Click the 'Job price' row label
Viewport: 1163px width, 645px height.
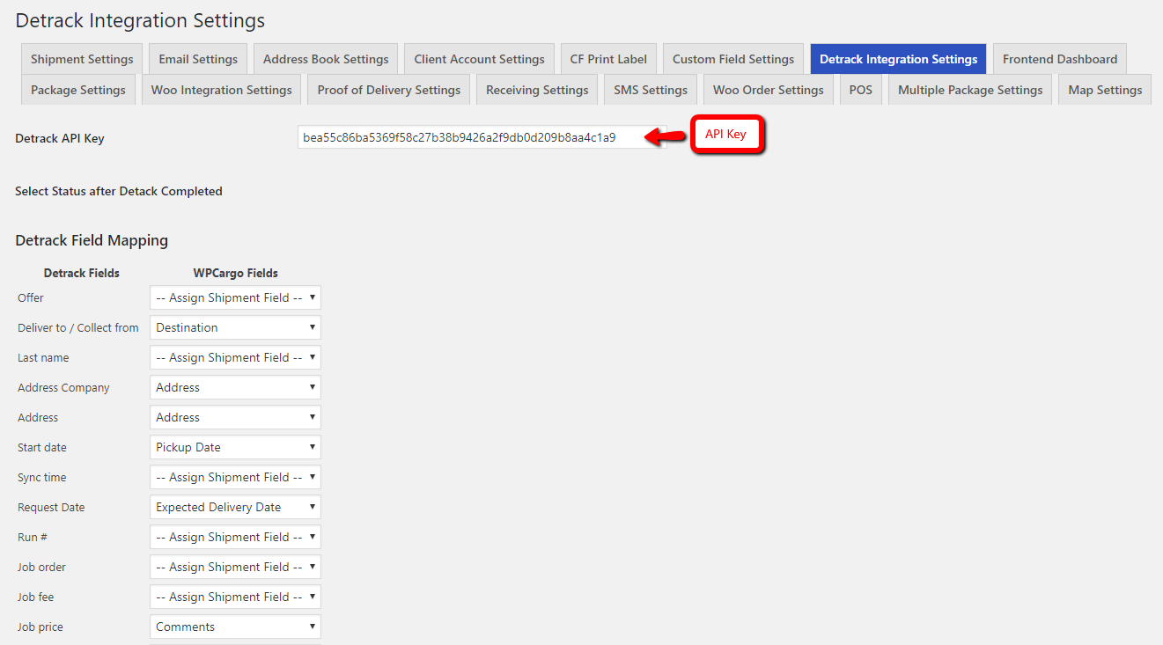pos(40,627)
